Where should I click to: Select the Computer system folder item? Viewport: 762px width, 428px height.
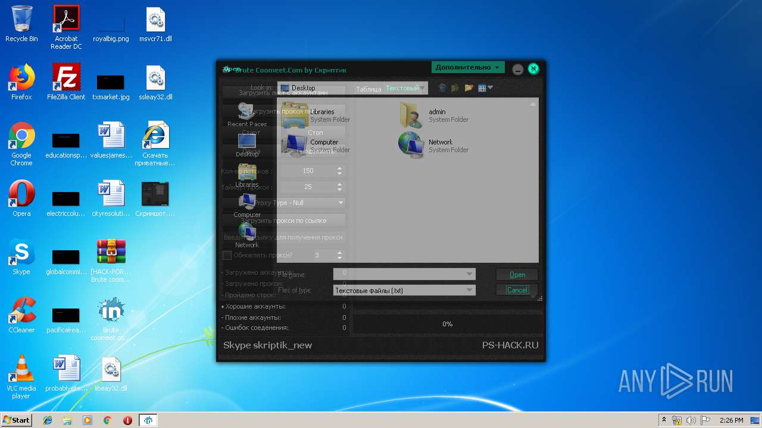point(316,145)
